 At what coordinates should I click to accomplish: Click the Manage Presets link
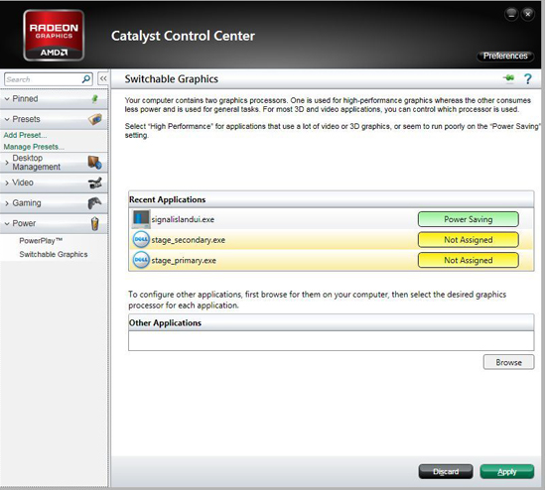(34, 147)
